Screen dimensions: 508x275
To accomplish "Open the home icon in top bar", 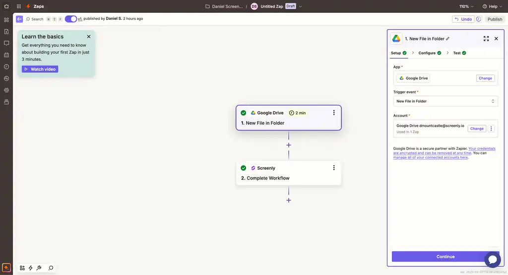I will (6, 6).
